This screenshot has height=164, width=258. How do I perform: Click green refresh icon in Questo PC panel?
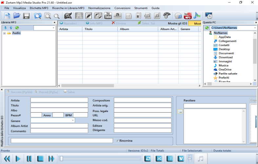coord(207,28)
